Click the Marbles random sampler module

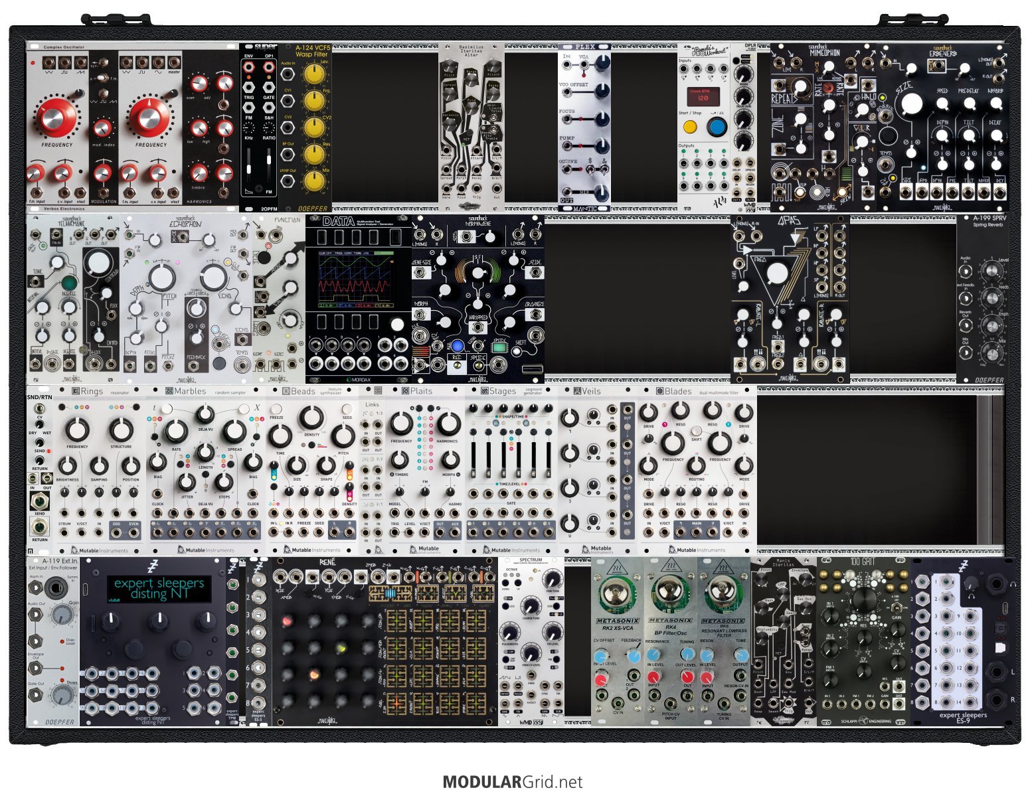tap(206, 470)
